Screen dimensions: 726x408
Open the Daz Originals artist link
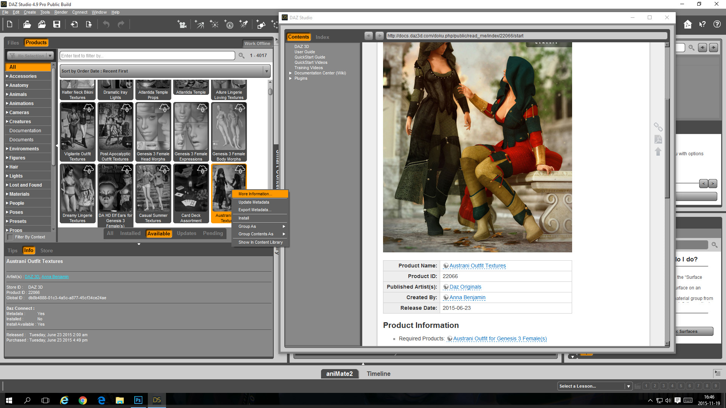click(x=465, y=287)
